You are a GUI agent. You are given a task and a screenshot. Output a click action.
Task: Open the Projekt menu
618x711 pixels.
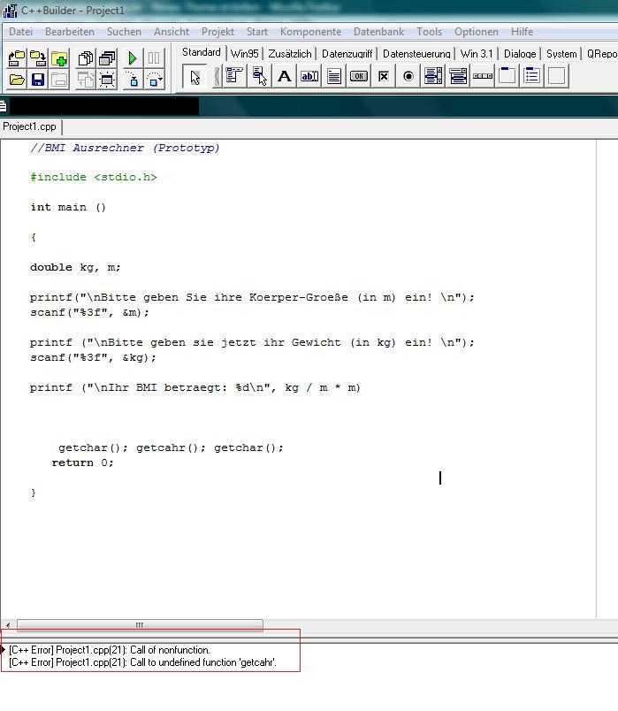pyautogui.click(x=217, y=32)
